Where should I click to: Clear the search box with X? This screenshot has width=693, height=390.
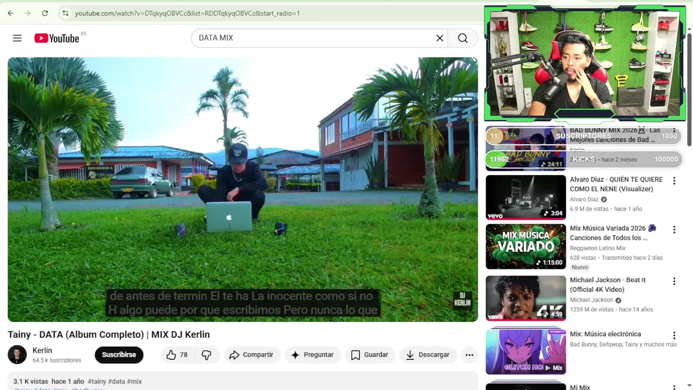pos(440,38)
